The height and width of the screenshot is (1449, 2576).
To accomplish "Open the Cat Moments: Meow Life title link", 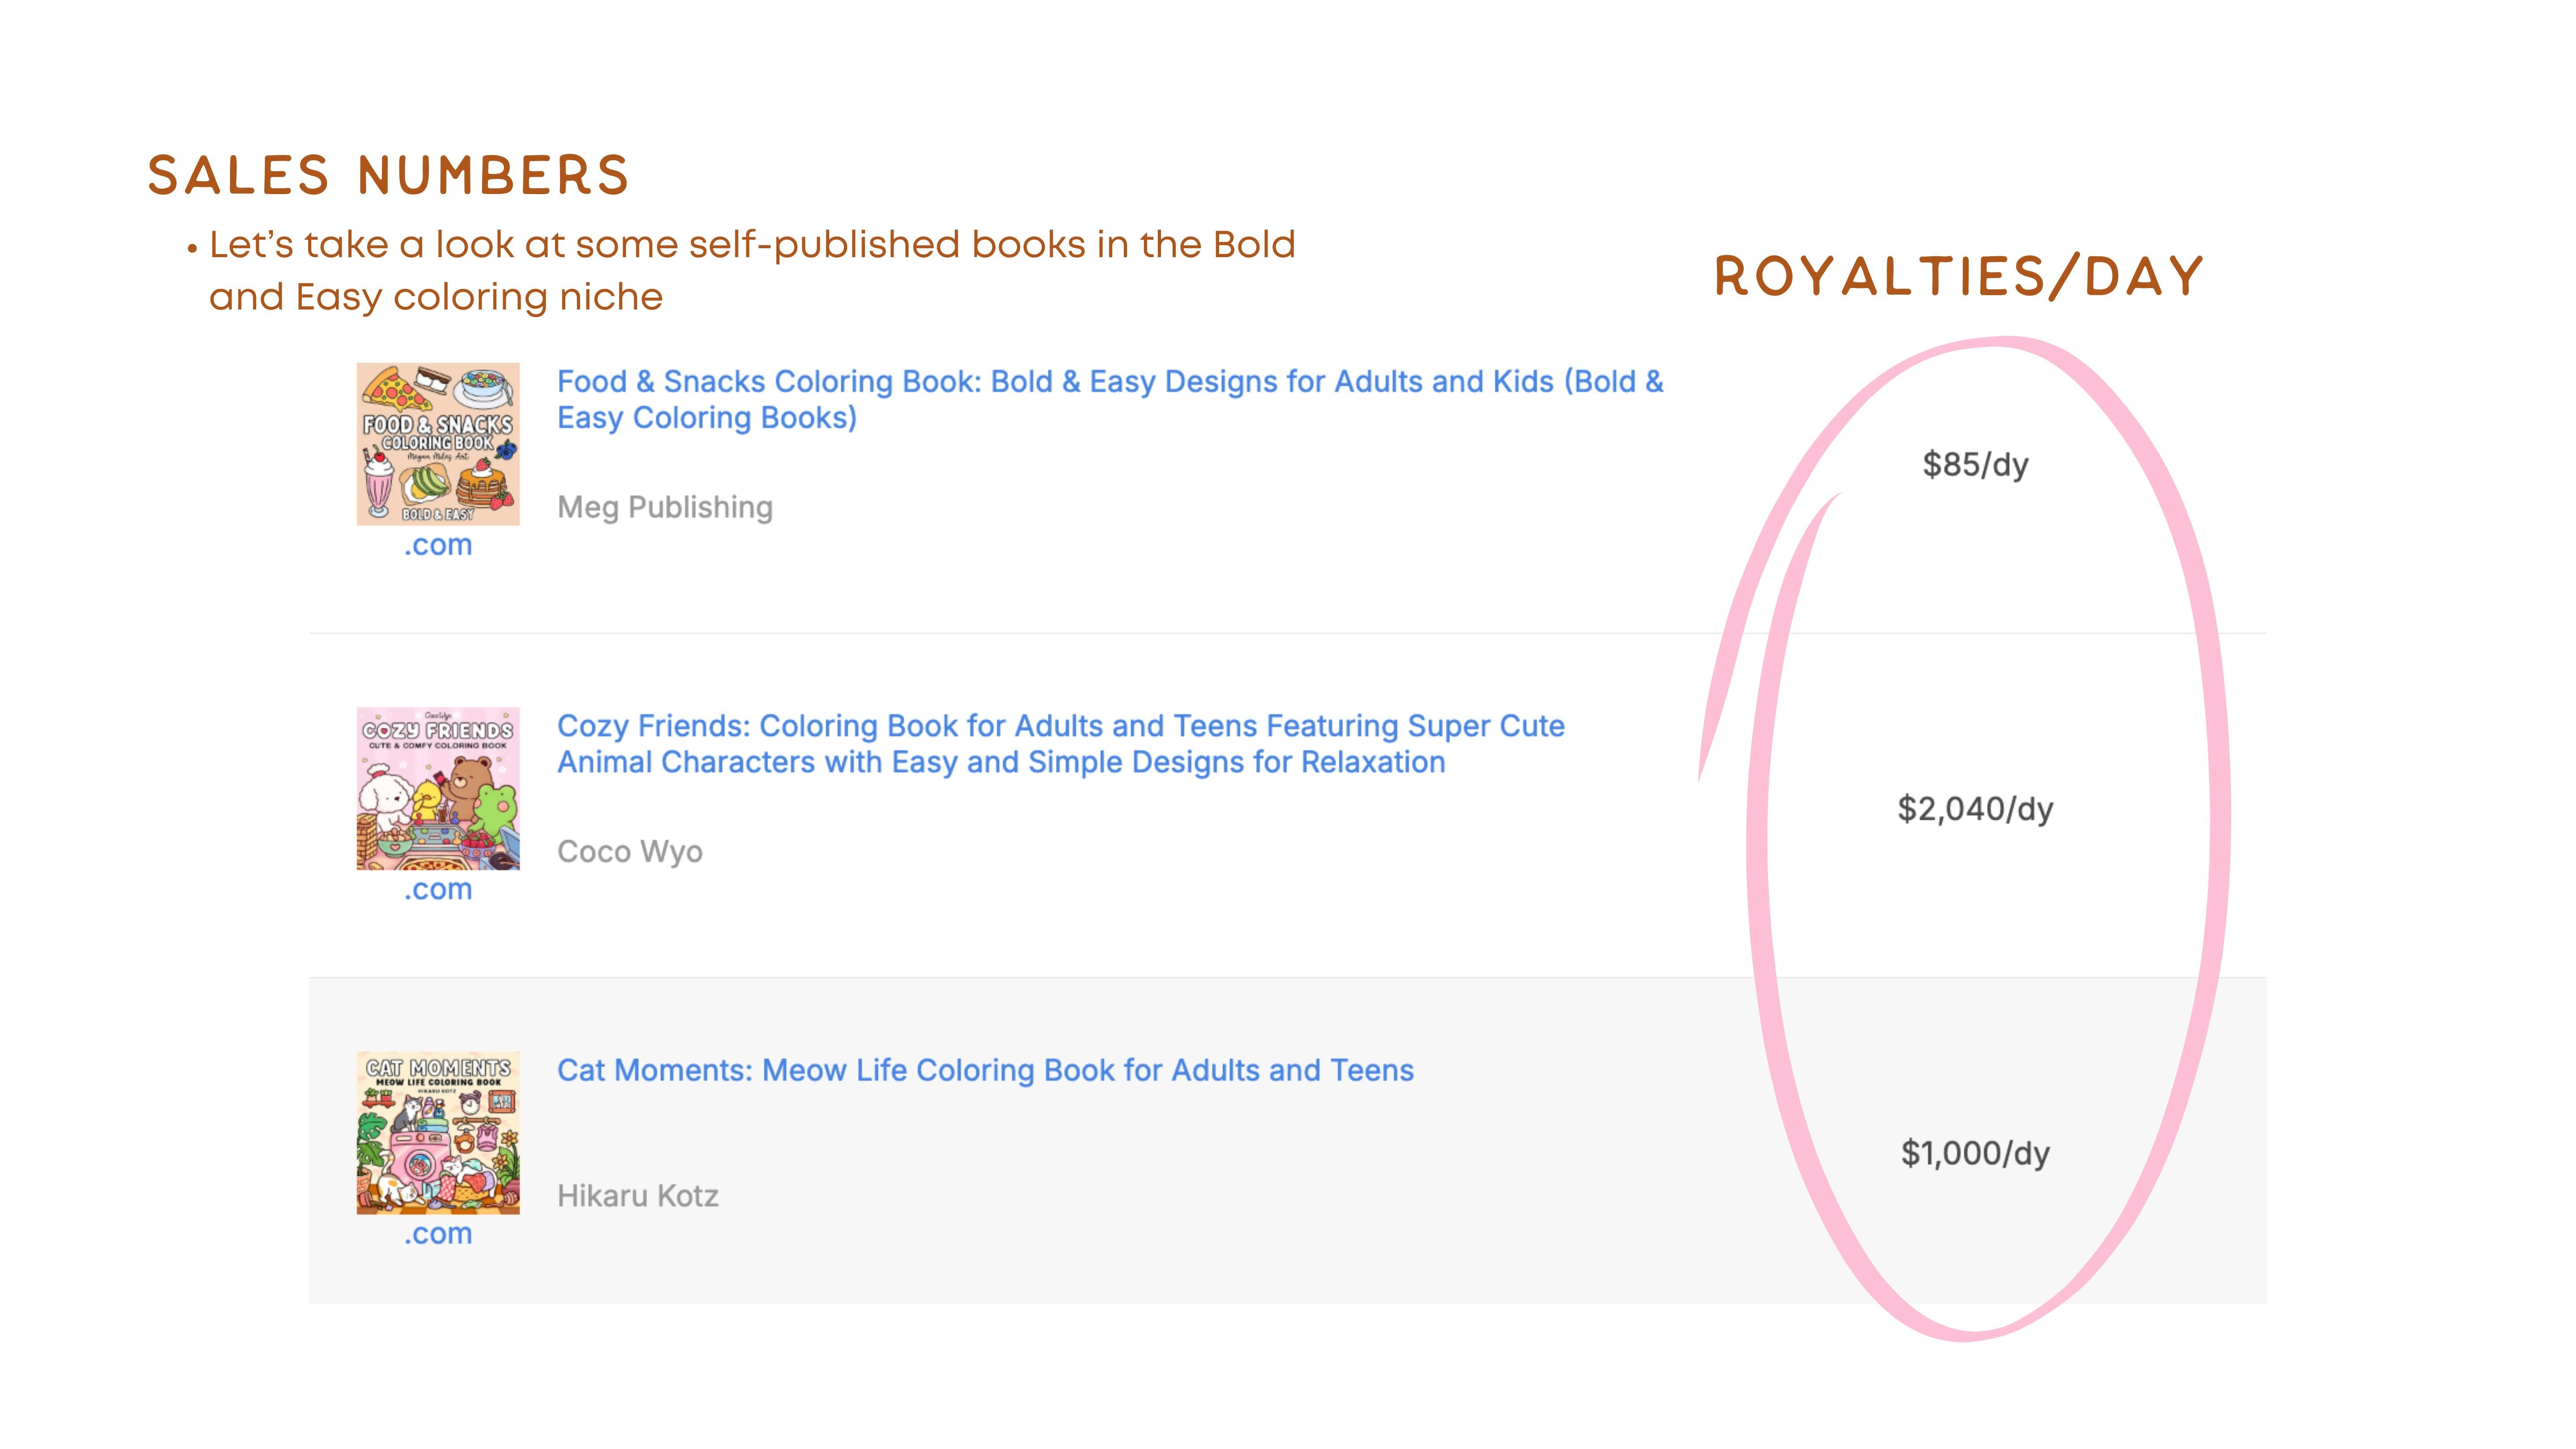I will point(985,1070).
